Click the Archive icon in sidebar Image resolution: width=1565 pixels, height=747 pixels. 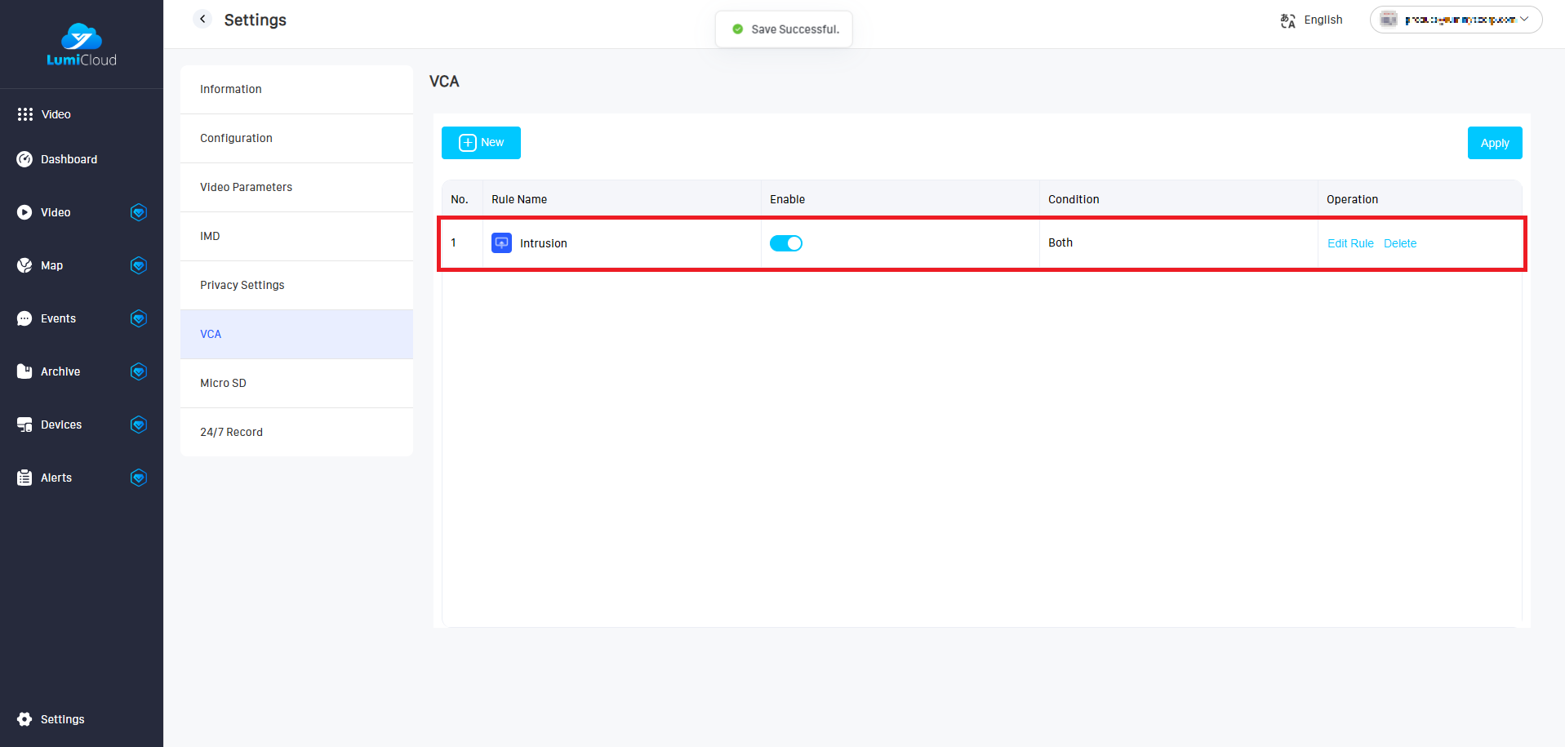(24, 371)
